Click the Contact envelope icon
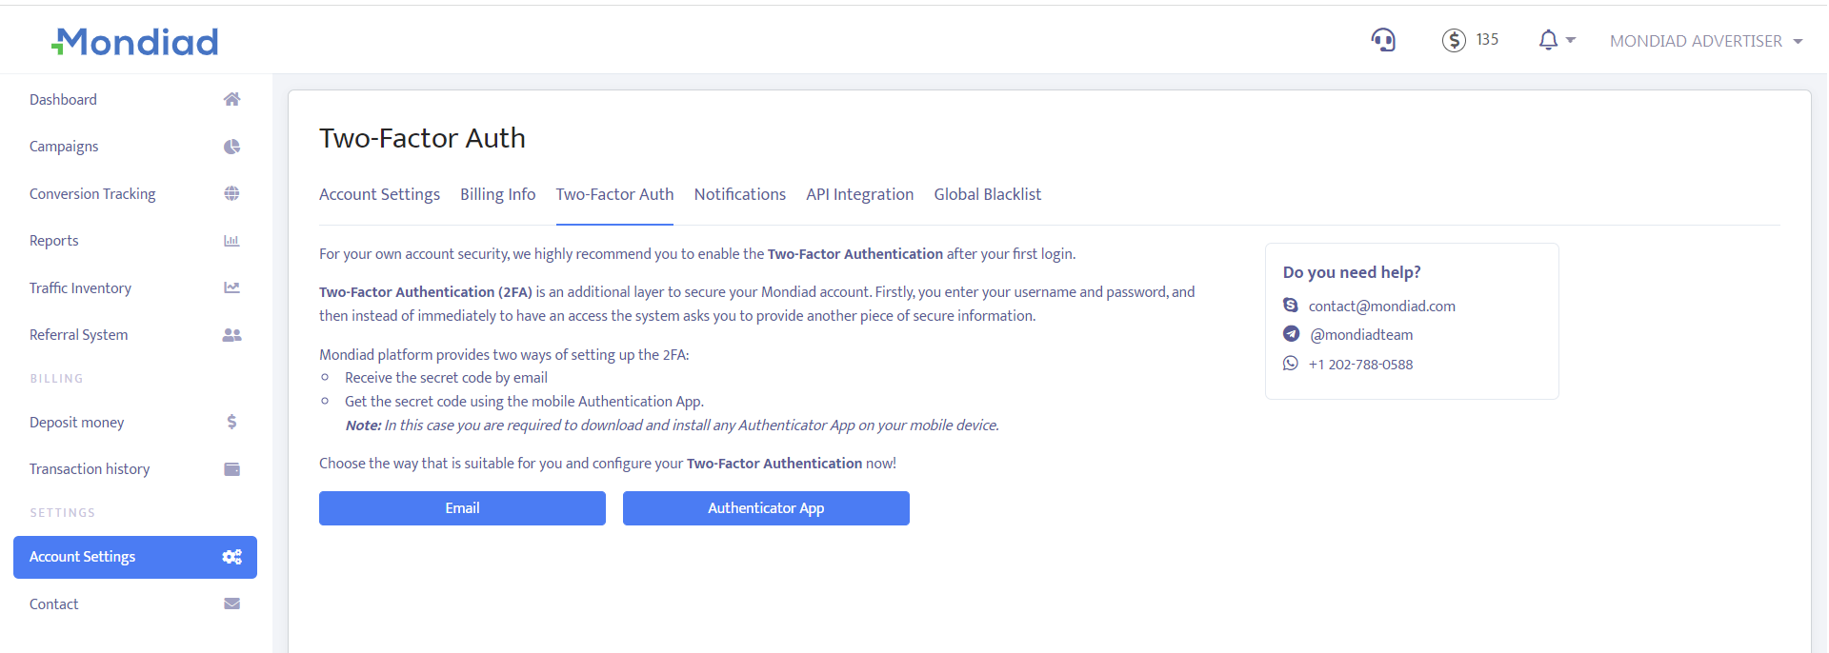 pyautogui.click(x=231, y=604)
